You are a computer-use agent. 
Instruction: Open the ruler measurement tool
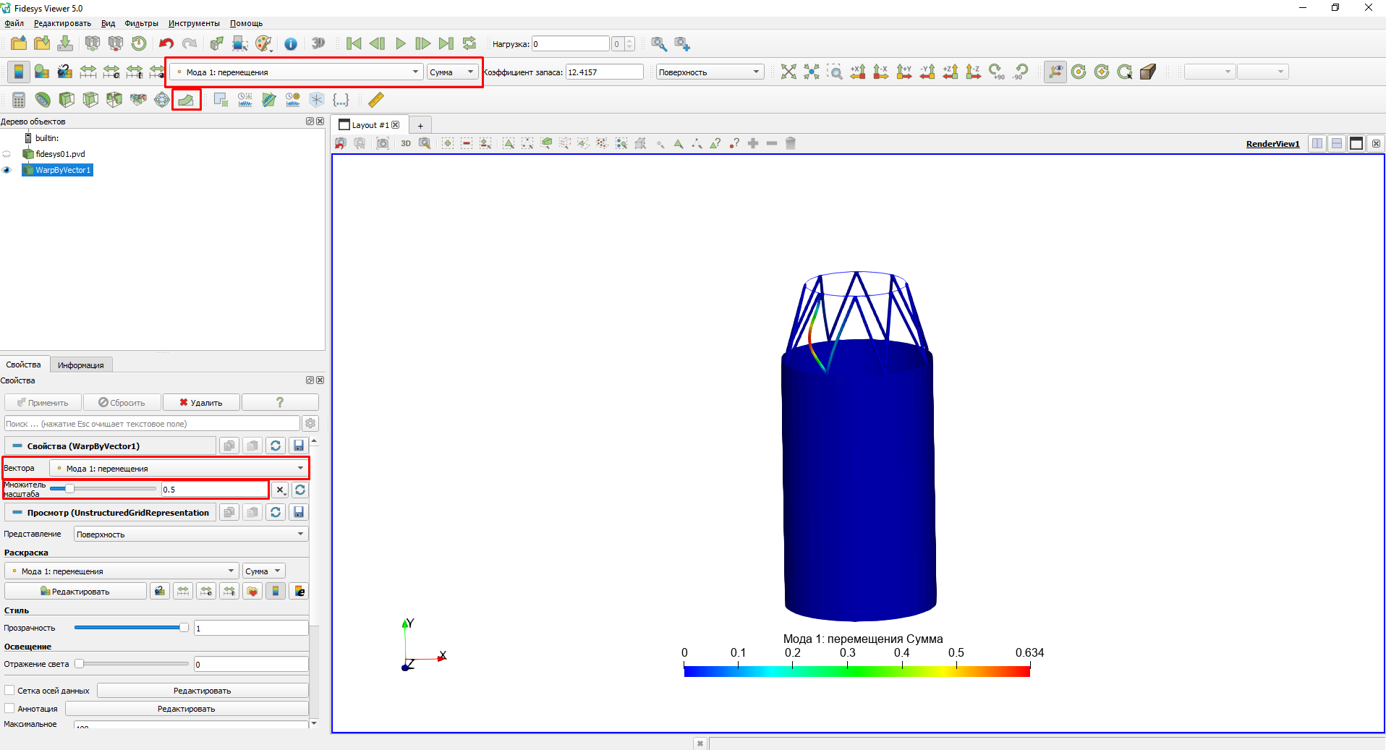376,100
